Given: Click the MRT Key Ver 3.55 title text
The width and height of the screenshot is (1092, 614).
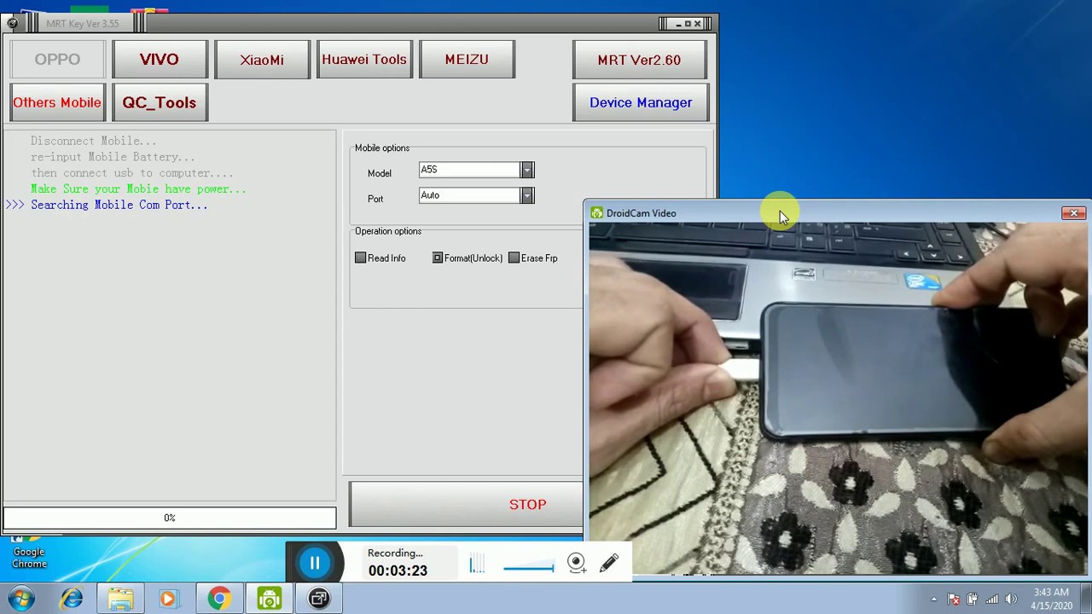Looking at the screenshot, I should pos(83,24).
